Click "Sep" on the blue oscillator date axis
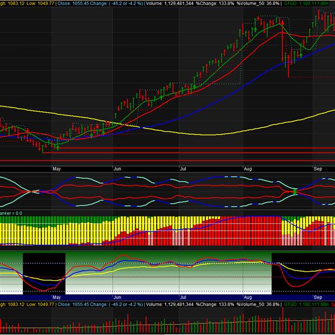Viewport: 335px width, 335px height. coord(318,297)
